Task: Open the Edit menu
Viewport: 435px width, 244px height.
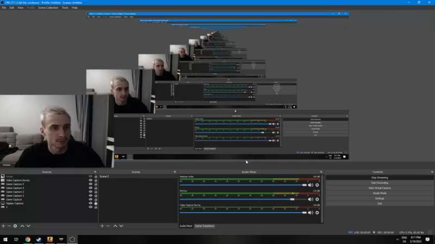Action: (11, 8)
